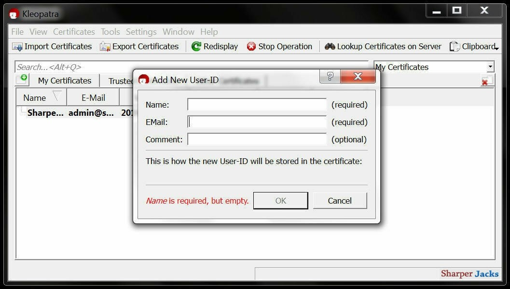
Task: Click the green plus new-tab icon
Action: tap(21, 80)
